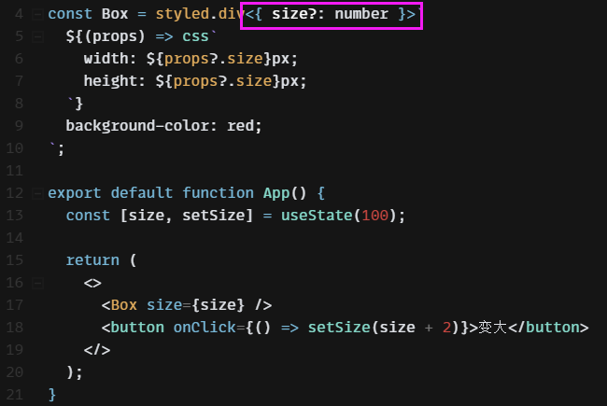Click the background-color: red declaration

tap(163, 125)
